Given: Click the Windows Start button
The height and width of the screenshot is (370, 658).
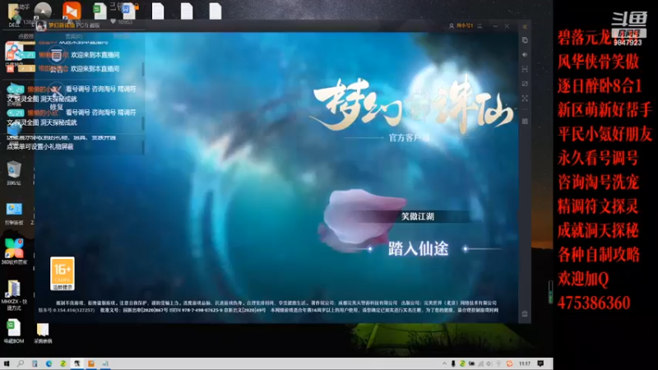Looking at the screenshot, I should 7,363.
